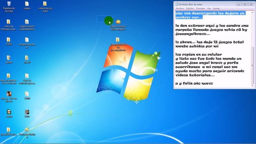Screen dimensions: 256x144
Task: Click the line 'joseangelbravo...' in Notepad
Action: point(193,34)
